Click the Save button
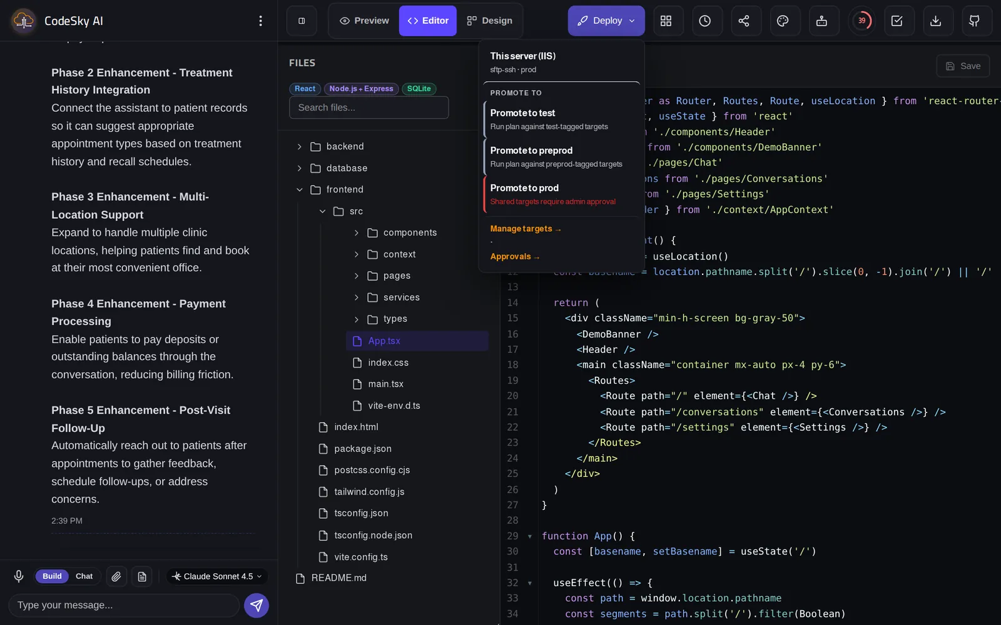 pos(963,66)
